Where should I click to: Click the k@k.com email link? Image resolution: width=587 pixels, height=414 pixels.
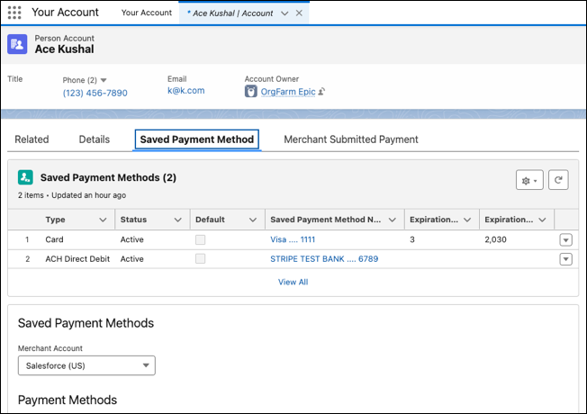(x=186, y=91)
